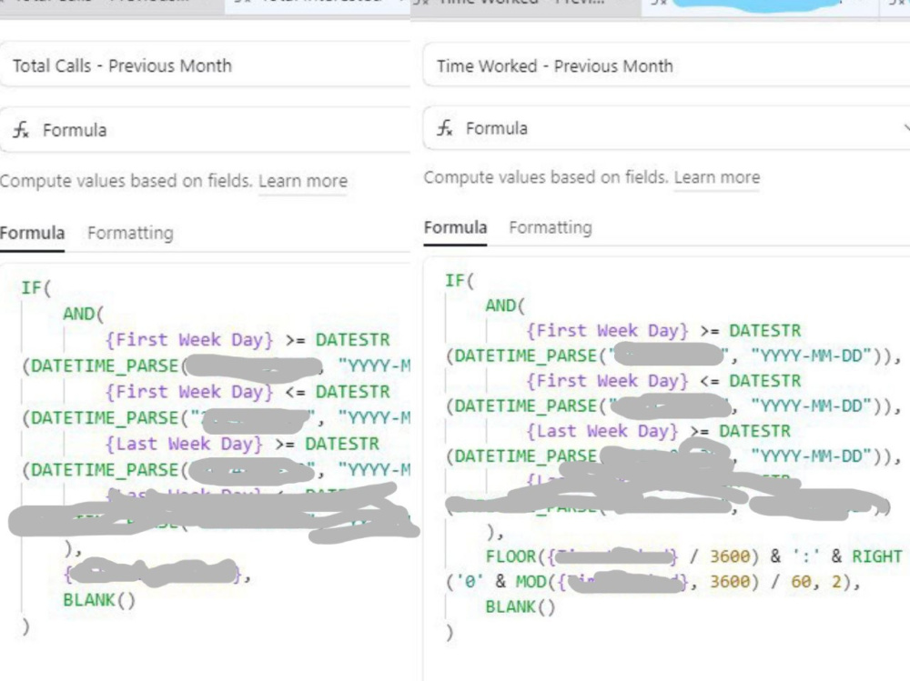Click 'IF(' in the left formula editor

pos(36,287)
